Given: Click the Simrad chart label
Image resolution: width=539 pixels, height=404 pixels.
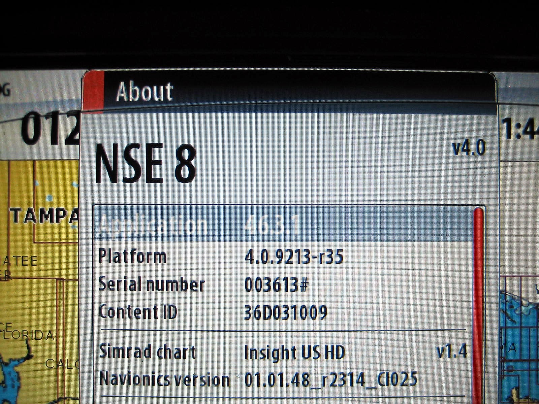Looking at the screenshot, I should coord(148,352).
